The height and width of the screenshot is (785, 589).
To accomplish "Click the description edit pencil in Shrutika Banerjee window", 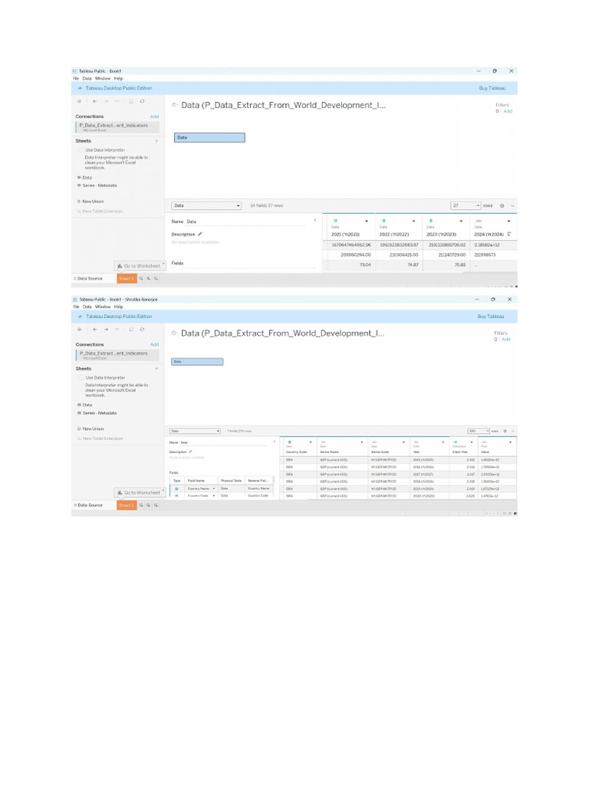I will (x=190, y=452).
